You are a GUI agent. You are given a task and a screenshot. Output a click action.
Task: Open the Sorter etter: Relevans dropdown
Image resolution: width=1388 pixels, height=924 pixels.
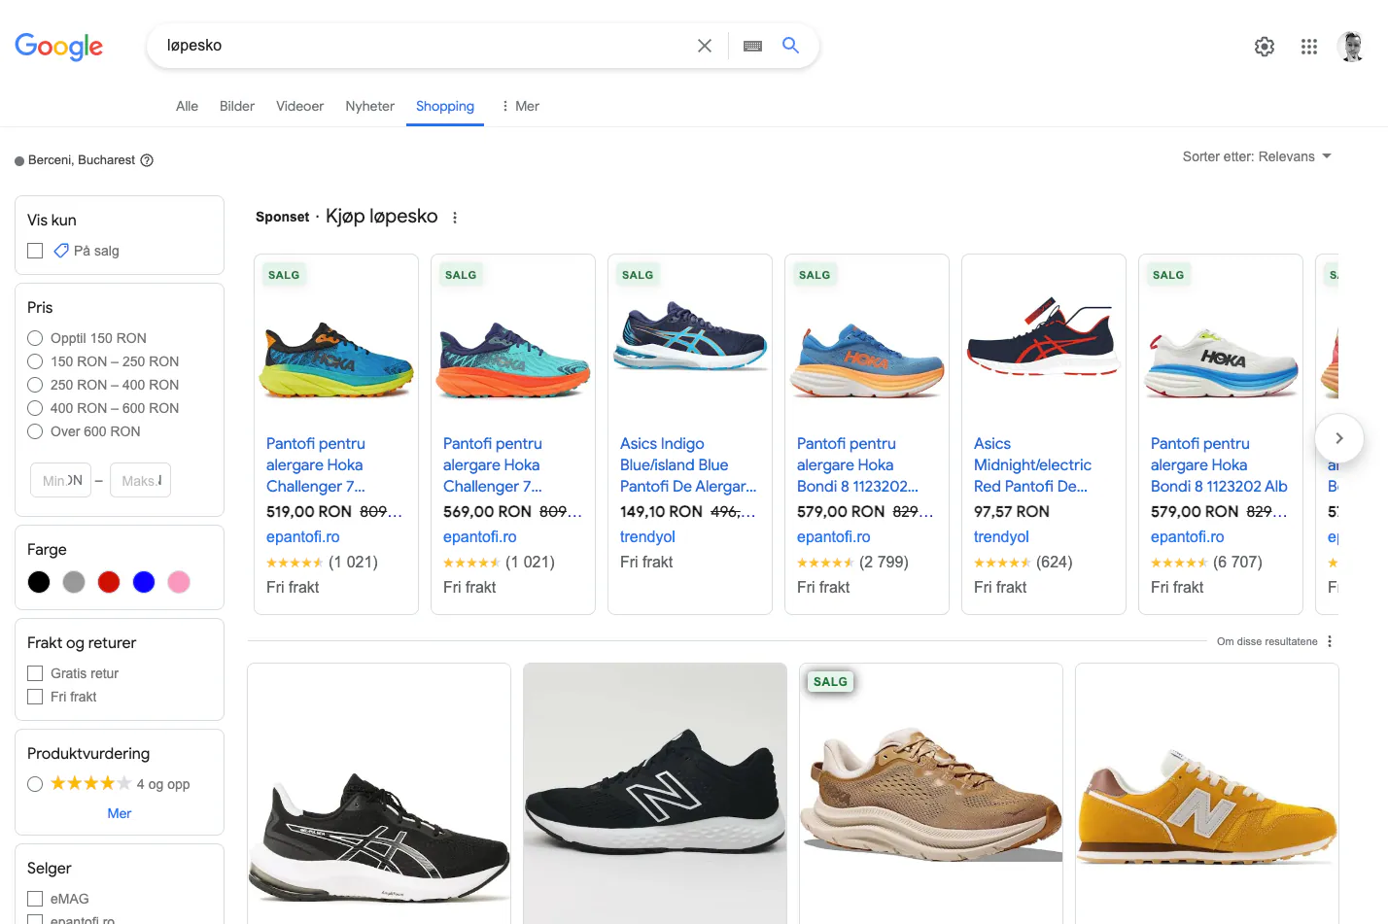1257,156
